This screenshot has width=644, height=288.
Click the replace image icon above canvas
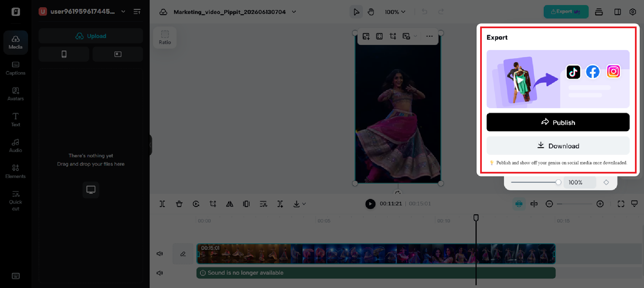coord(366,36)
